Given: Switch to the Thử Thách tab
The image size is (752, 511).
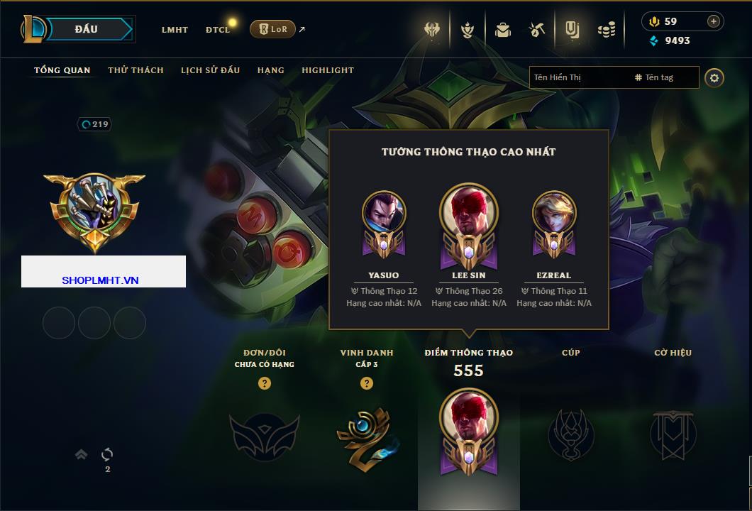Looking at the screenshot, I should click(136, 70).
